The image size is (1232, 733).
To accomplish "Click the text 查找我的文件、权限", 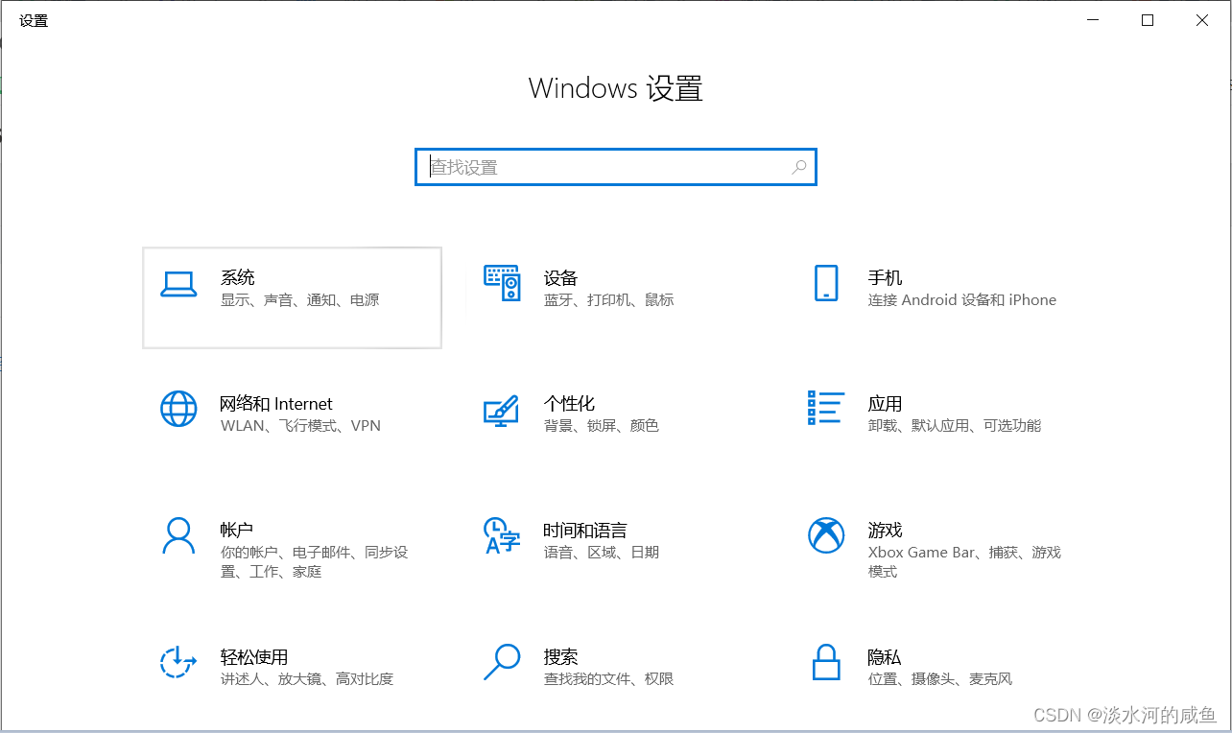I will [x=608, y=679].
